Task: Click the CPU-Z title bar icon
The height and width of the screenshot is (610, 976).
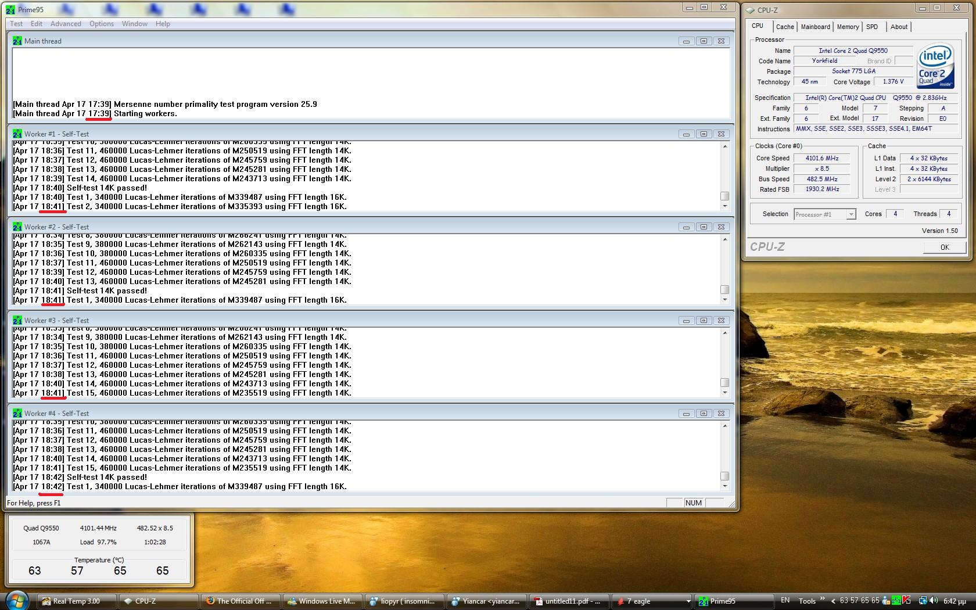Action: (751, 10)
